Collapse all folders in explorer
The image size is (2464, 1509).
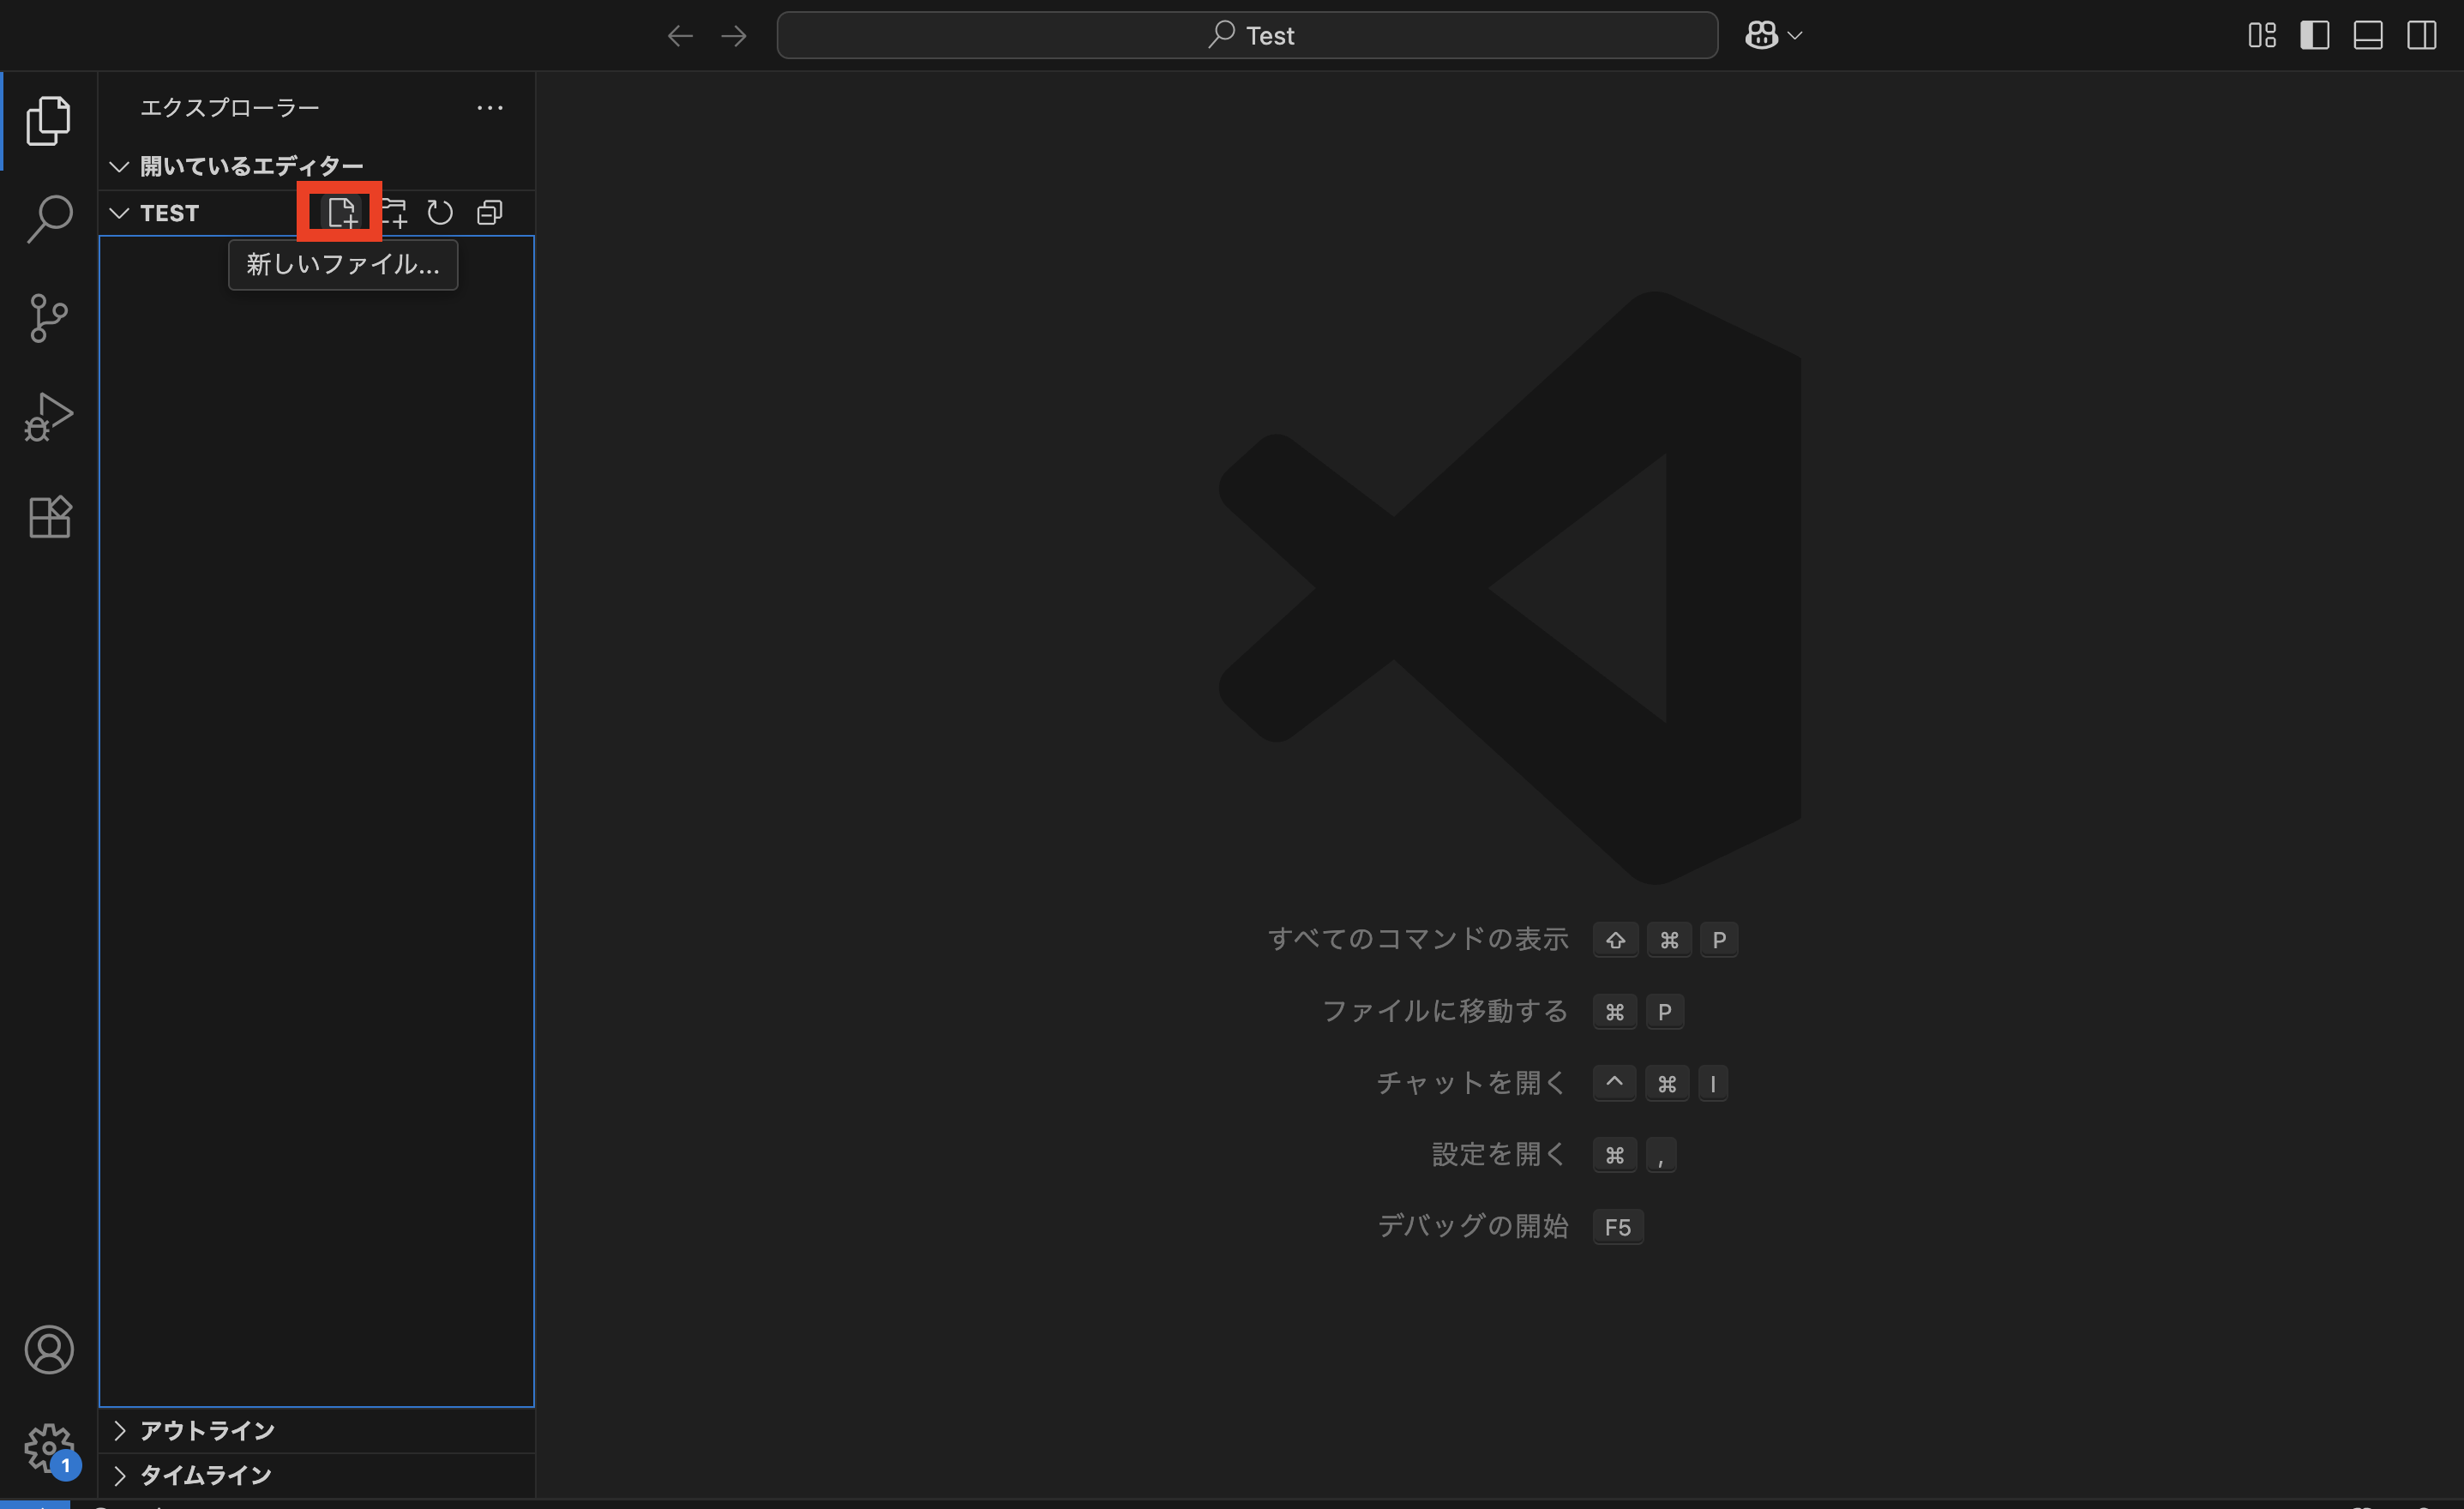pyautogui.click(x=490, y=212)
